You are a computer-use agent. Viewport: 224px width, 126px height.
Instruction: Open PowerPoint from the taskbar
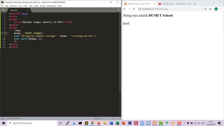124,123
